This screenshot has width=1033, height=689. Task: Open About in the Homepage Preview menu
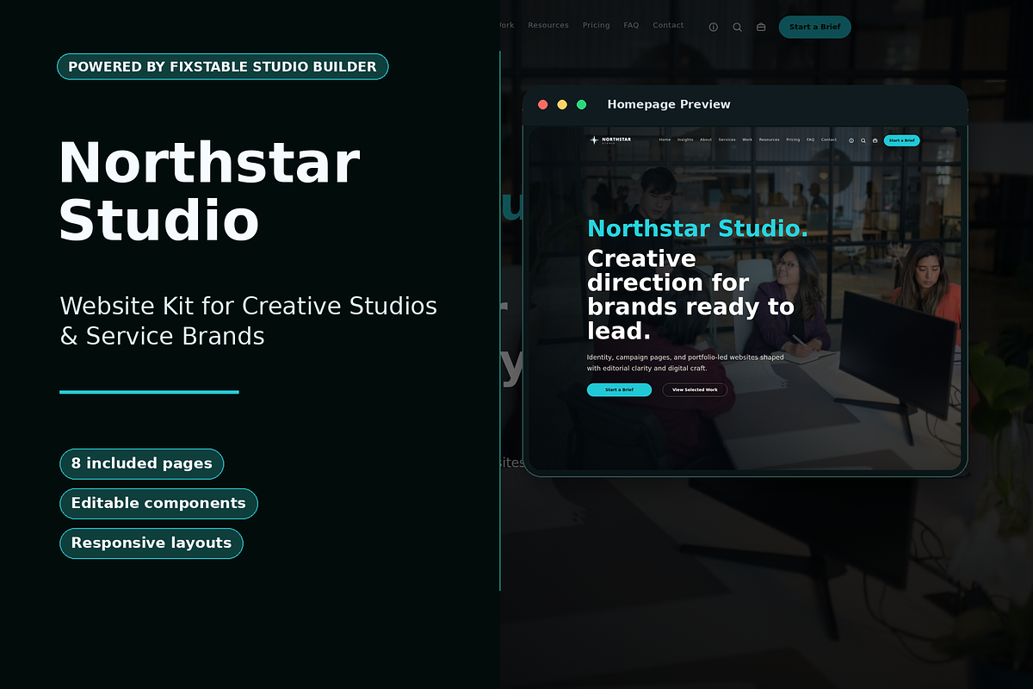(706, 140)
